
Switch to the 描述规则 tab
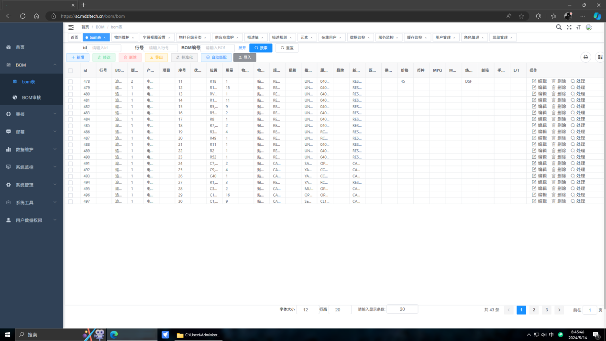coord(282,37)
